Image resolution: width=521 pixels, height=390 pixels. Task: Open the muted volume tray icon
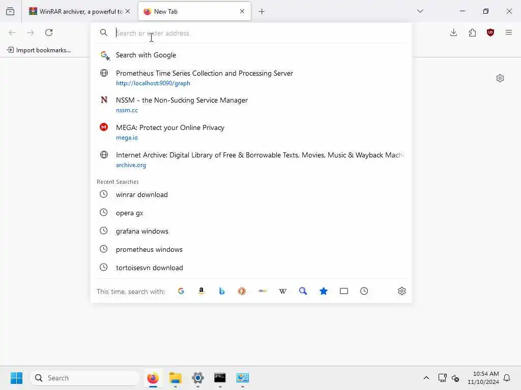(x=455, y=378)
